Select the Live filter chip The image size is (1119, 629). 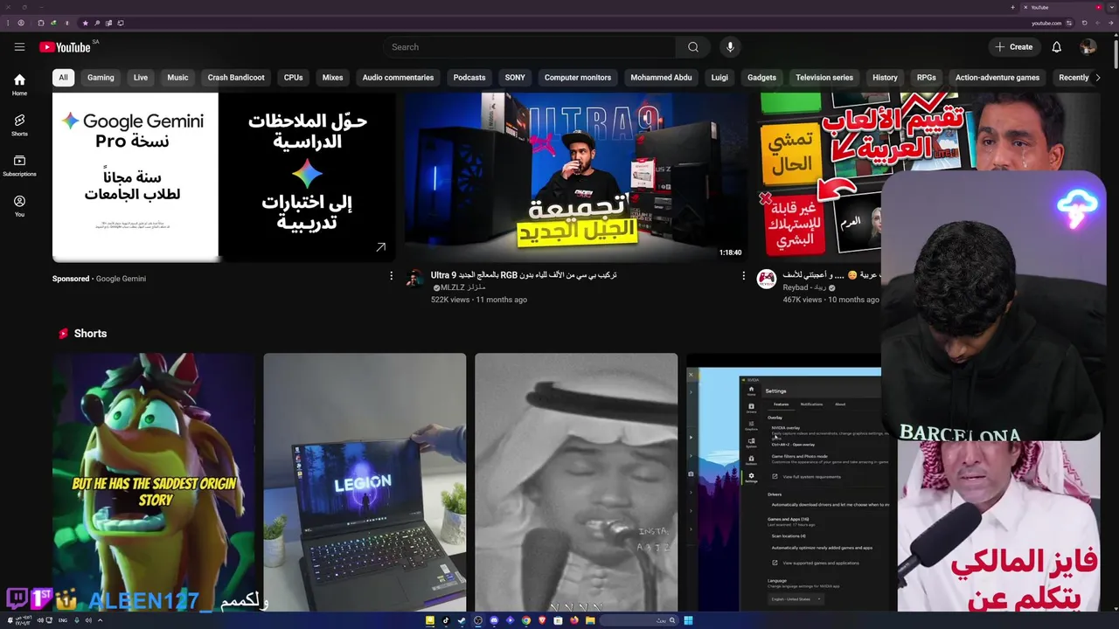[141, 78]
